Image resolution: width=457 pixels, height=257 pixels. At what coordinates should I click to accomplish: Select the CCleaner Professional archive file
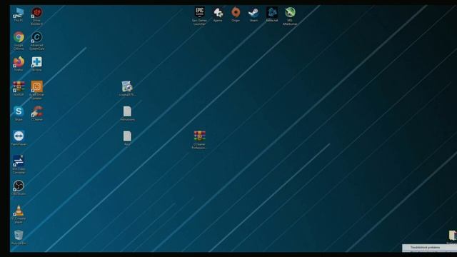coord(200,140)
